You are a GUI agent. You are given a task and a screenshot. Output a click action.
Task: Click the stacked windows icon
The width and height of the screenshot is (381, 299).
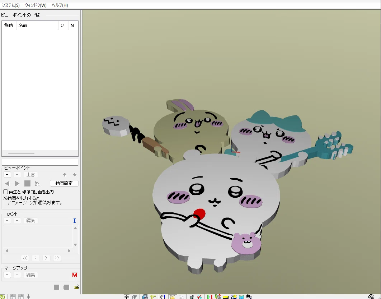point(145,297)
